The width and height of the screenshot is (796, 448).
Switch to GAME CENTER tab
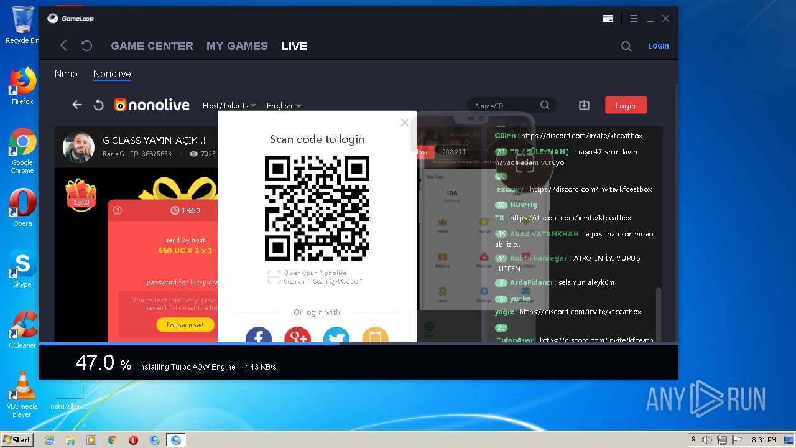[152, 46]
